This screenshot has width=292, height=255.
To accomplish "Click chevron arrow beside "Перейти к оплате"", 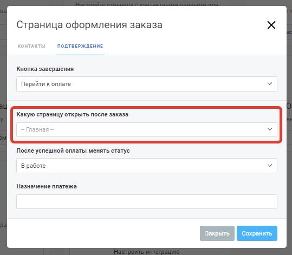I will pyautogui.click(x=270, y=84).
